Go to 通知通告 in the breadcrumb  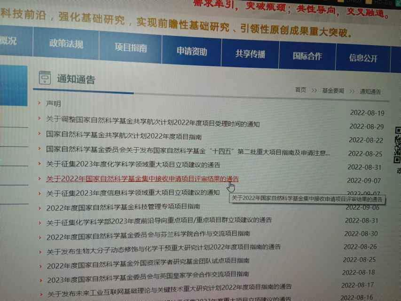click(370, 92)
